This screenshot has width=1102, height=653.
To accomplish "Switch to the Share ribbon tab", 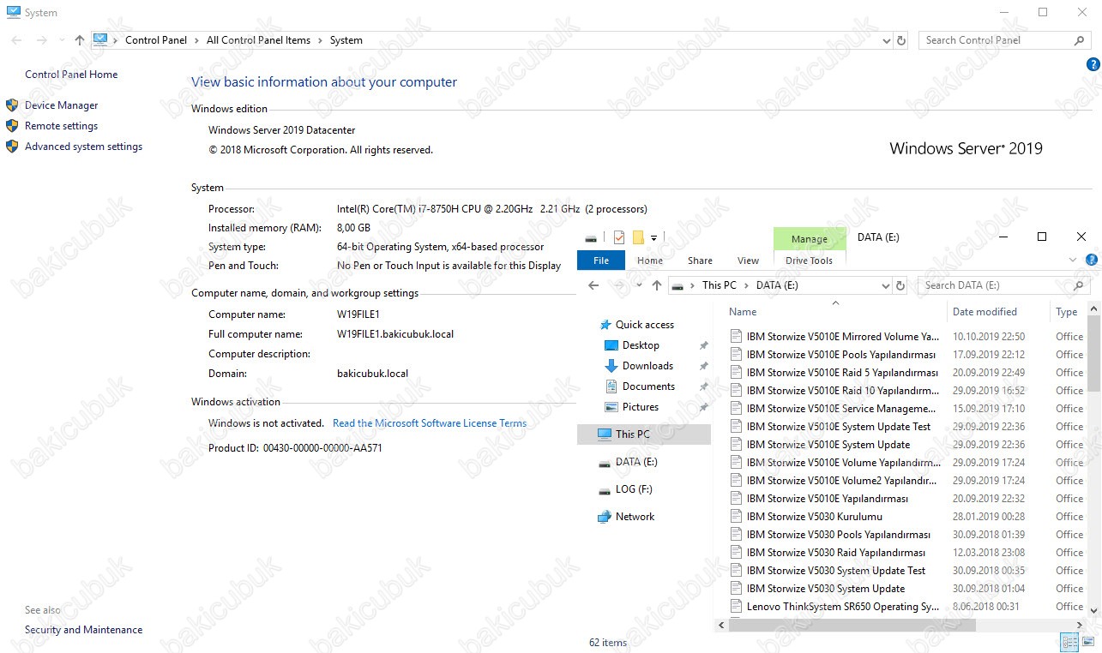I will point(700,261).
